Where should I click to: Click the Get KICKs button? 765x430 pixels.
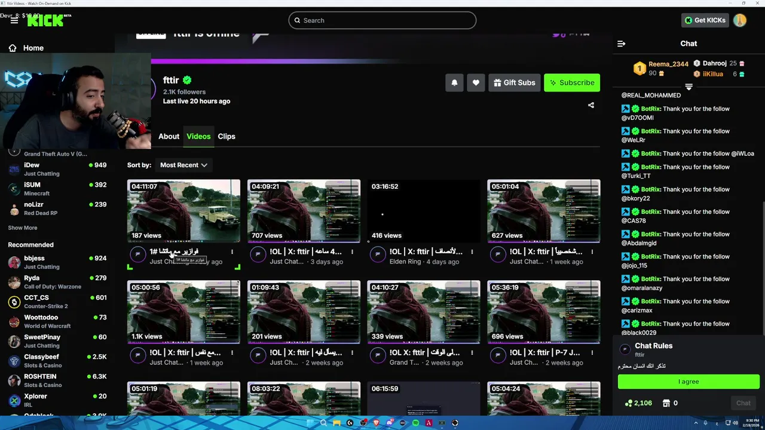(705, 20)
